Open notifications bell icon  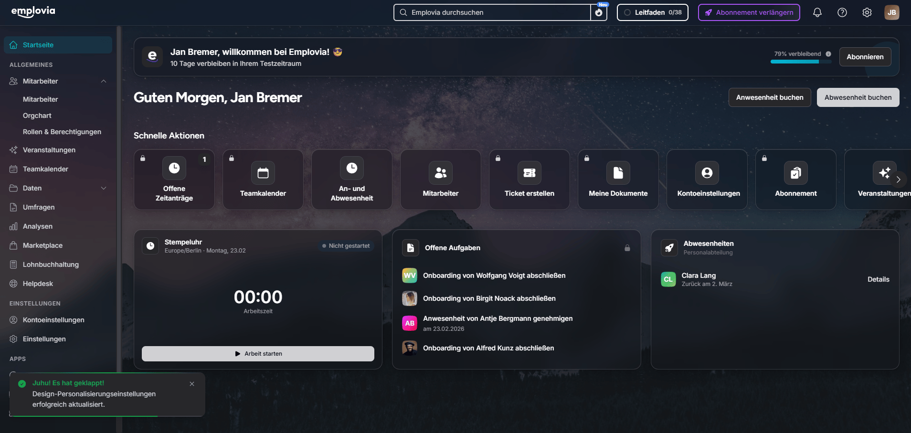tap(817, 12)
